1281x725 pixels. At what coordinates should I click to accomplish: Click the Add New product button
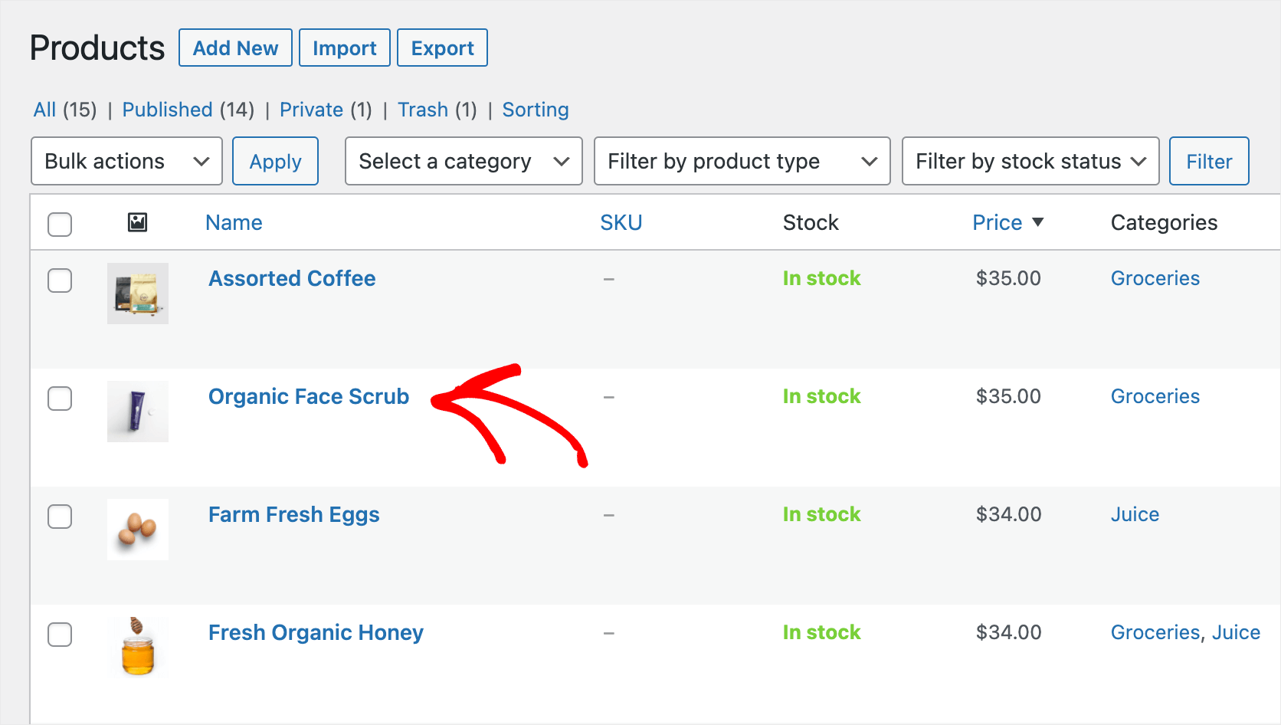point(235,48)
